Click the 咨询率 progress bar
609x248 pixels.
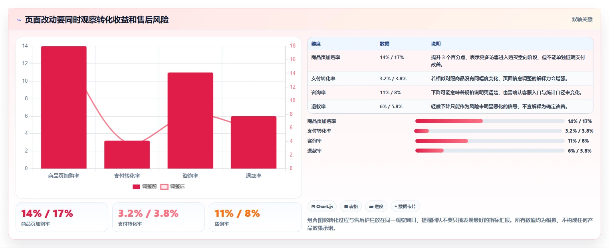[490, 141]
